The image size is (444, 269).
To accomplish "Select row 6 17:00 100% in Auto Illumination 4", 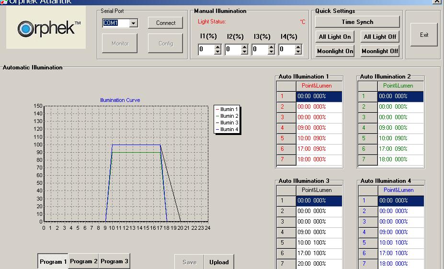I will coord(391,253).
